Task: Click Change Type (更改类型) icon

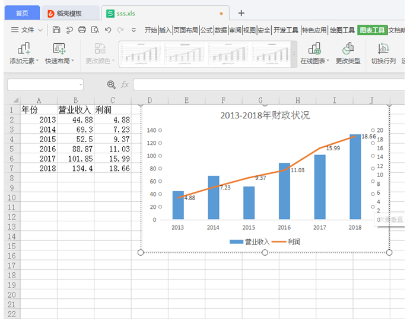Action: (348, 49)
